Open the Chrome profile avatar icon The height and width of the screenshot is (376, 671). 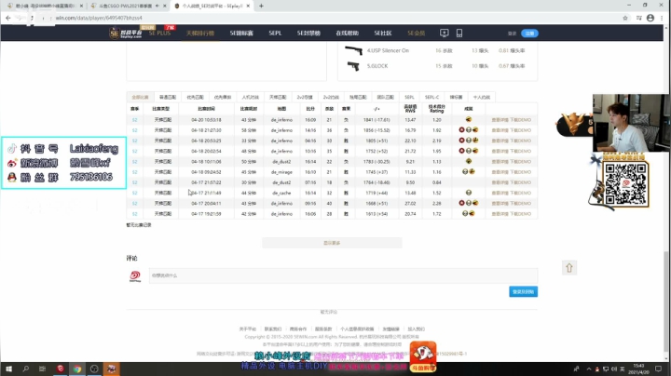point(650,18)
